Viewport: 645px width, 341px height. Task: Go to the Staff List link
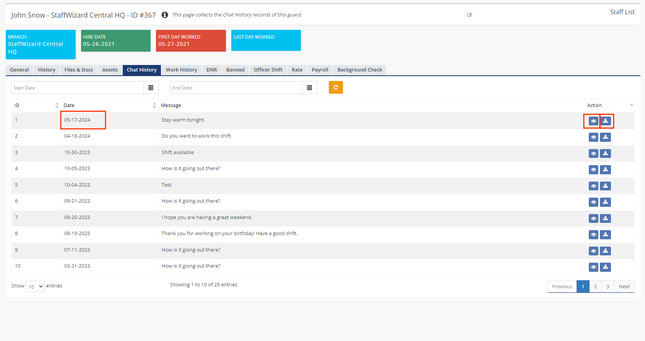622,12
